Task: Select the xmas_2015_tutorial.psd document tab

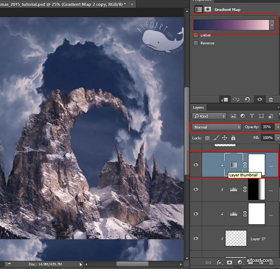Action: pos(62,4)
